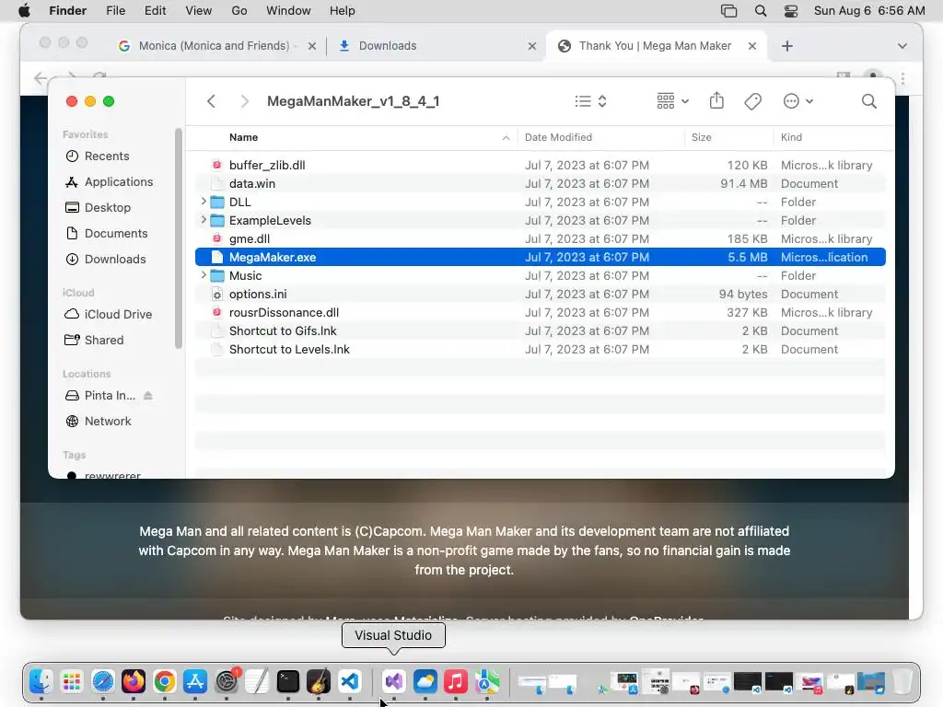Open GarageBand from the Dock
943x707 pixels.
coord(319,681)
